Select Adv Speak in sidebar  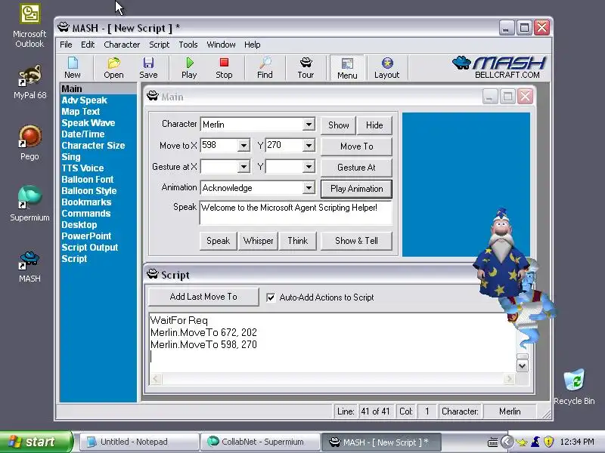pyautogui.click(x=84, y=100)
